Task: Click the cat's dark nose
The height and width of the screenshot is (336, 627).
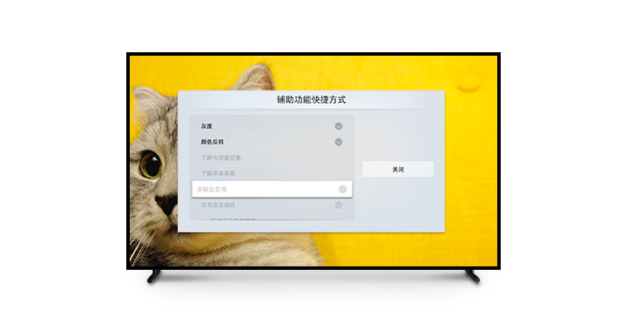Action: tap(166, 203)
